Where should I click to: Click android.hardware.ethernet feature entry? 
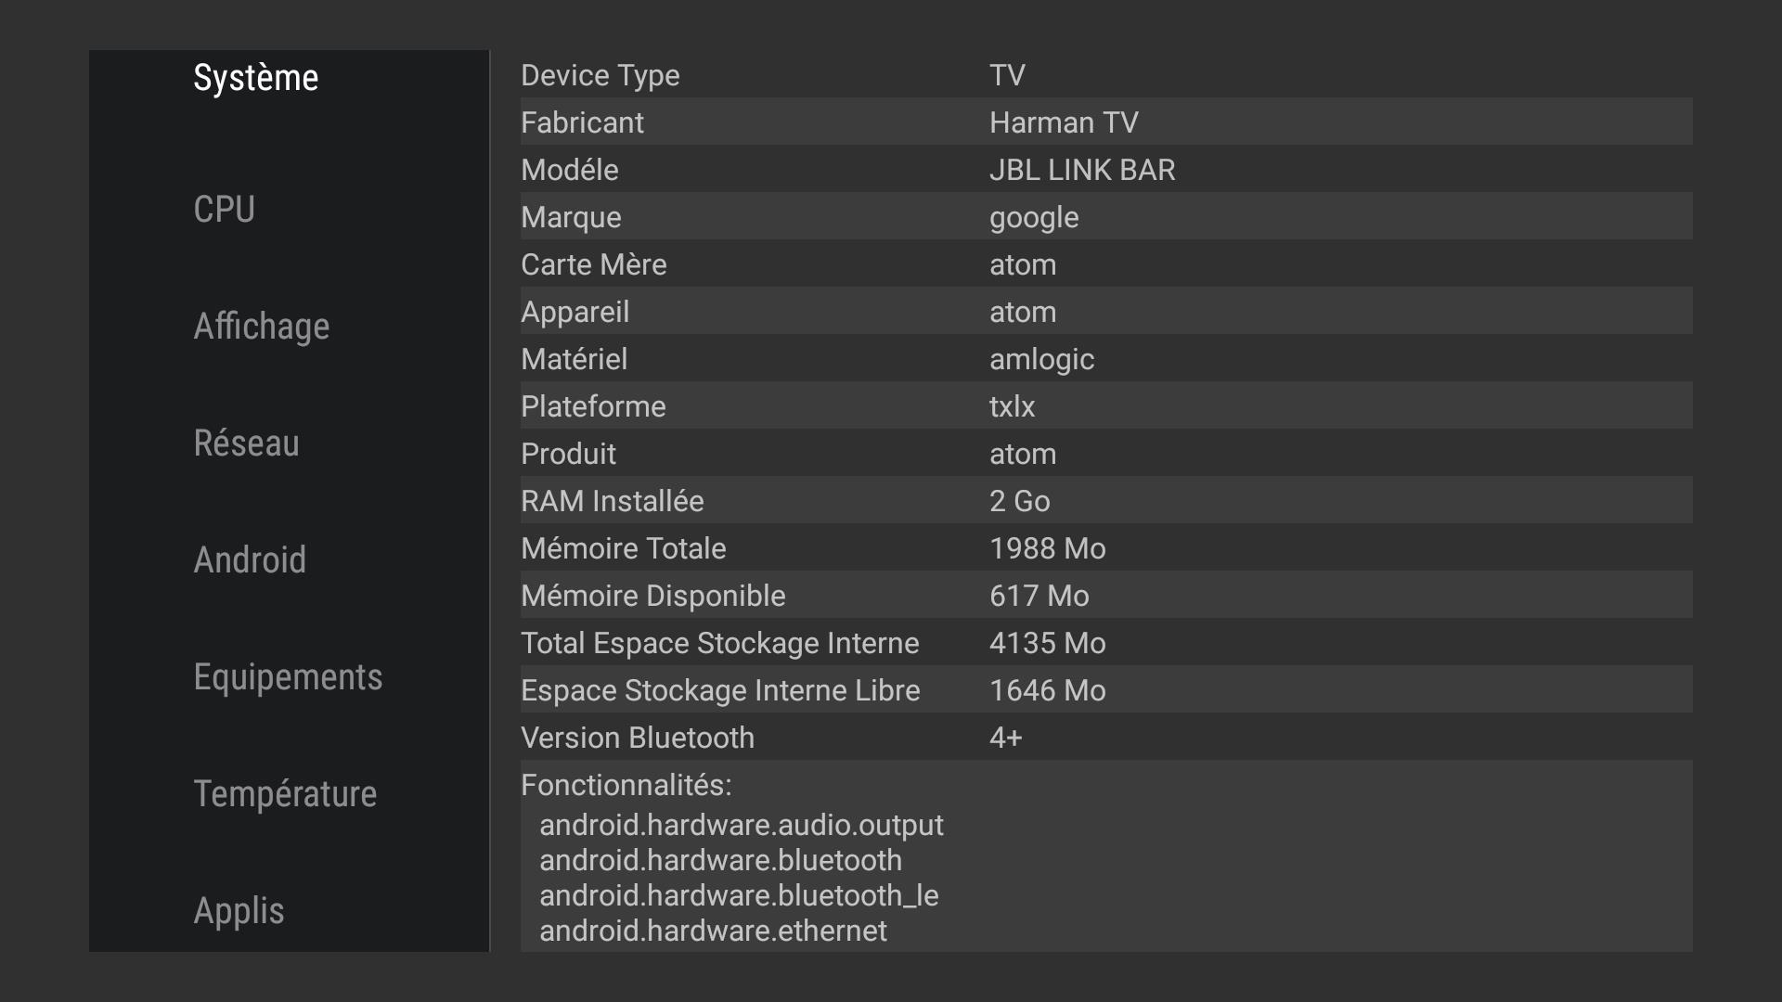(x=713, y=931)
